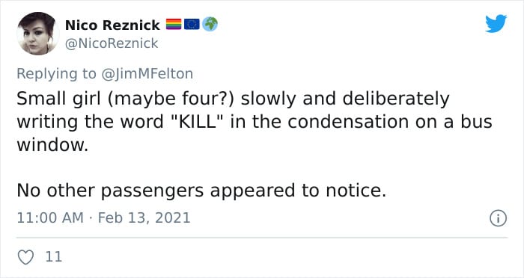Open Nico Reznick's profile picture

pyautogui.click(x=37, y=34)
